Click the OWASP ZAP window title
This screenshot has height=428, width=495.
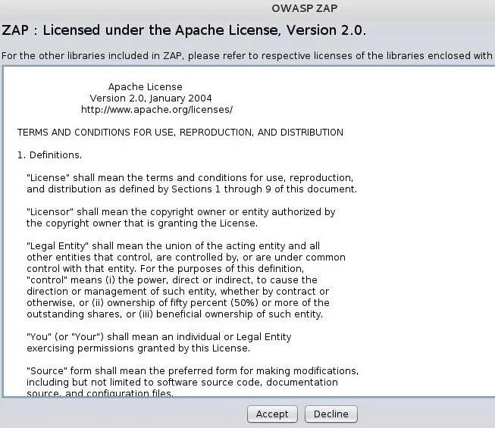pyautogui.click(x=304, y=8)
